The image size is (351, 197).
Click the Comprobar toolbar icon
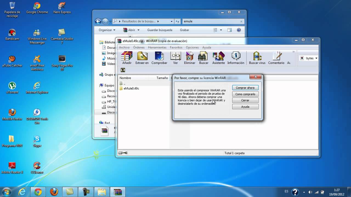pyautogui.click(x=159, y=58)
